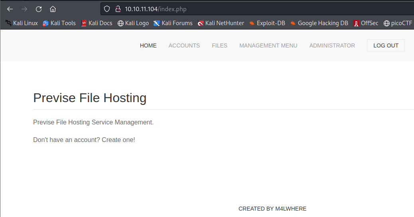Image resolution: width=414 pixels, height=217 pixels.
Task: Reload the page with the refresh icon
Action: (x=39, y=9)
